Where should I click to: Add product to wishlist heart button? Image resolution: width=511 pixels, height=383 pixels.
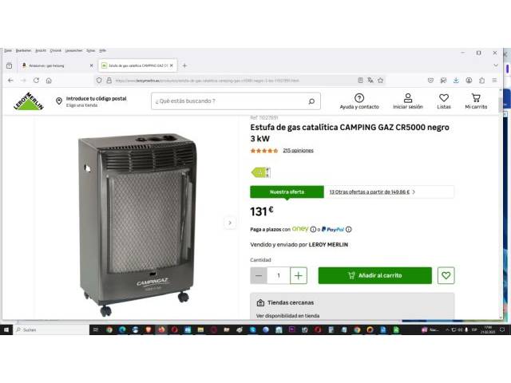[x=446, y=275]
